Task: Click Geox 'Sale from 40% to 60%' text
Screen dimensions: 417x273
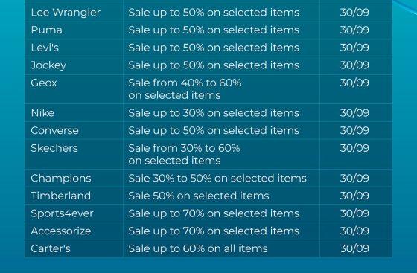Action: coord(185,83)
